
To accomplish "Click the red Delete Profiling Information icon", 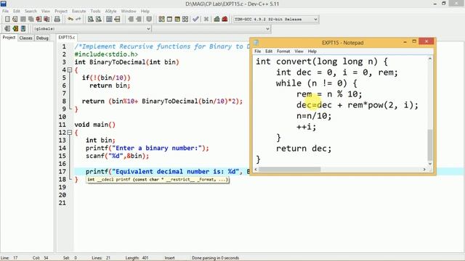I will click(225, 20).
